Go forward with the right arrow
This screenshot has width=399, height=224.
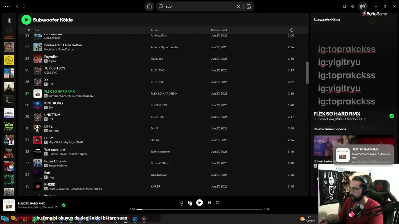pos(24,6)
